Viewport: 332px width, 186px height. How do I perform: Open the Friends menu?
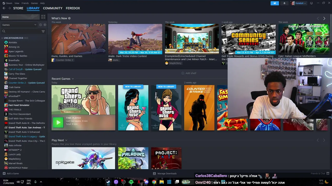[x=25, y=3]
